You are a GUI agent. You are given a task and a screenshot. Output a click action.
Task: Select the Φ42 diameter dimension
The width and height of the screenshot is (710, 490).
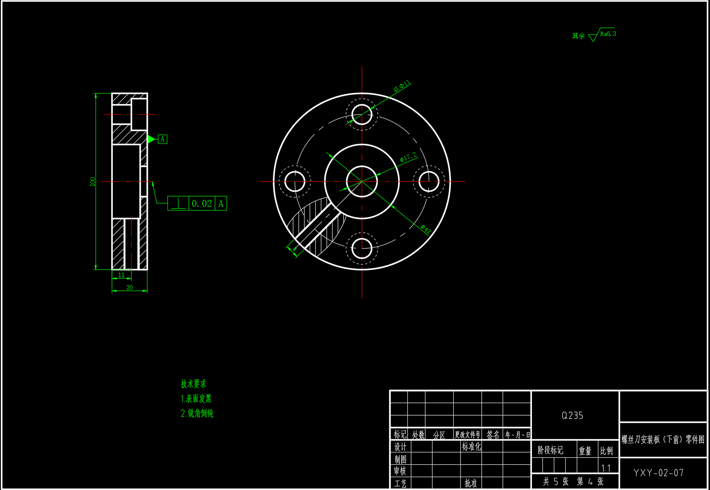[426, 229]
